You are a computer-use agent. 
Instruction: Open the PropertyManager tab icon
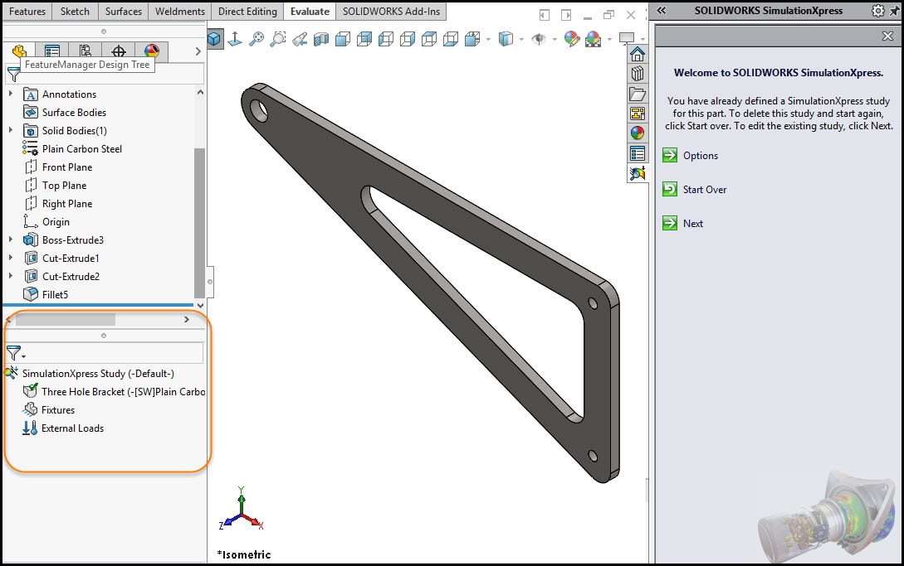point(52,51)
